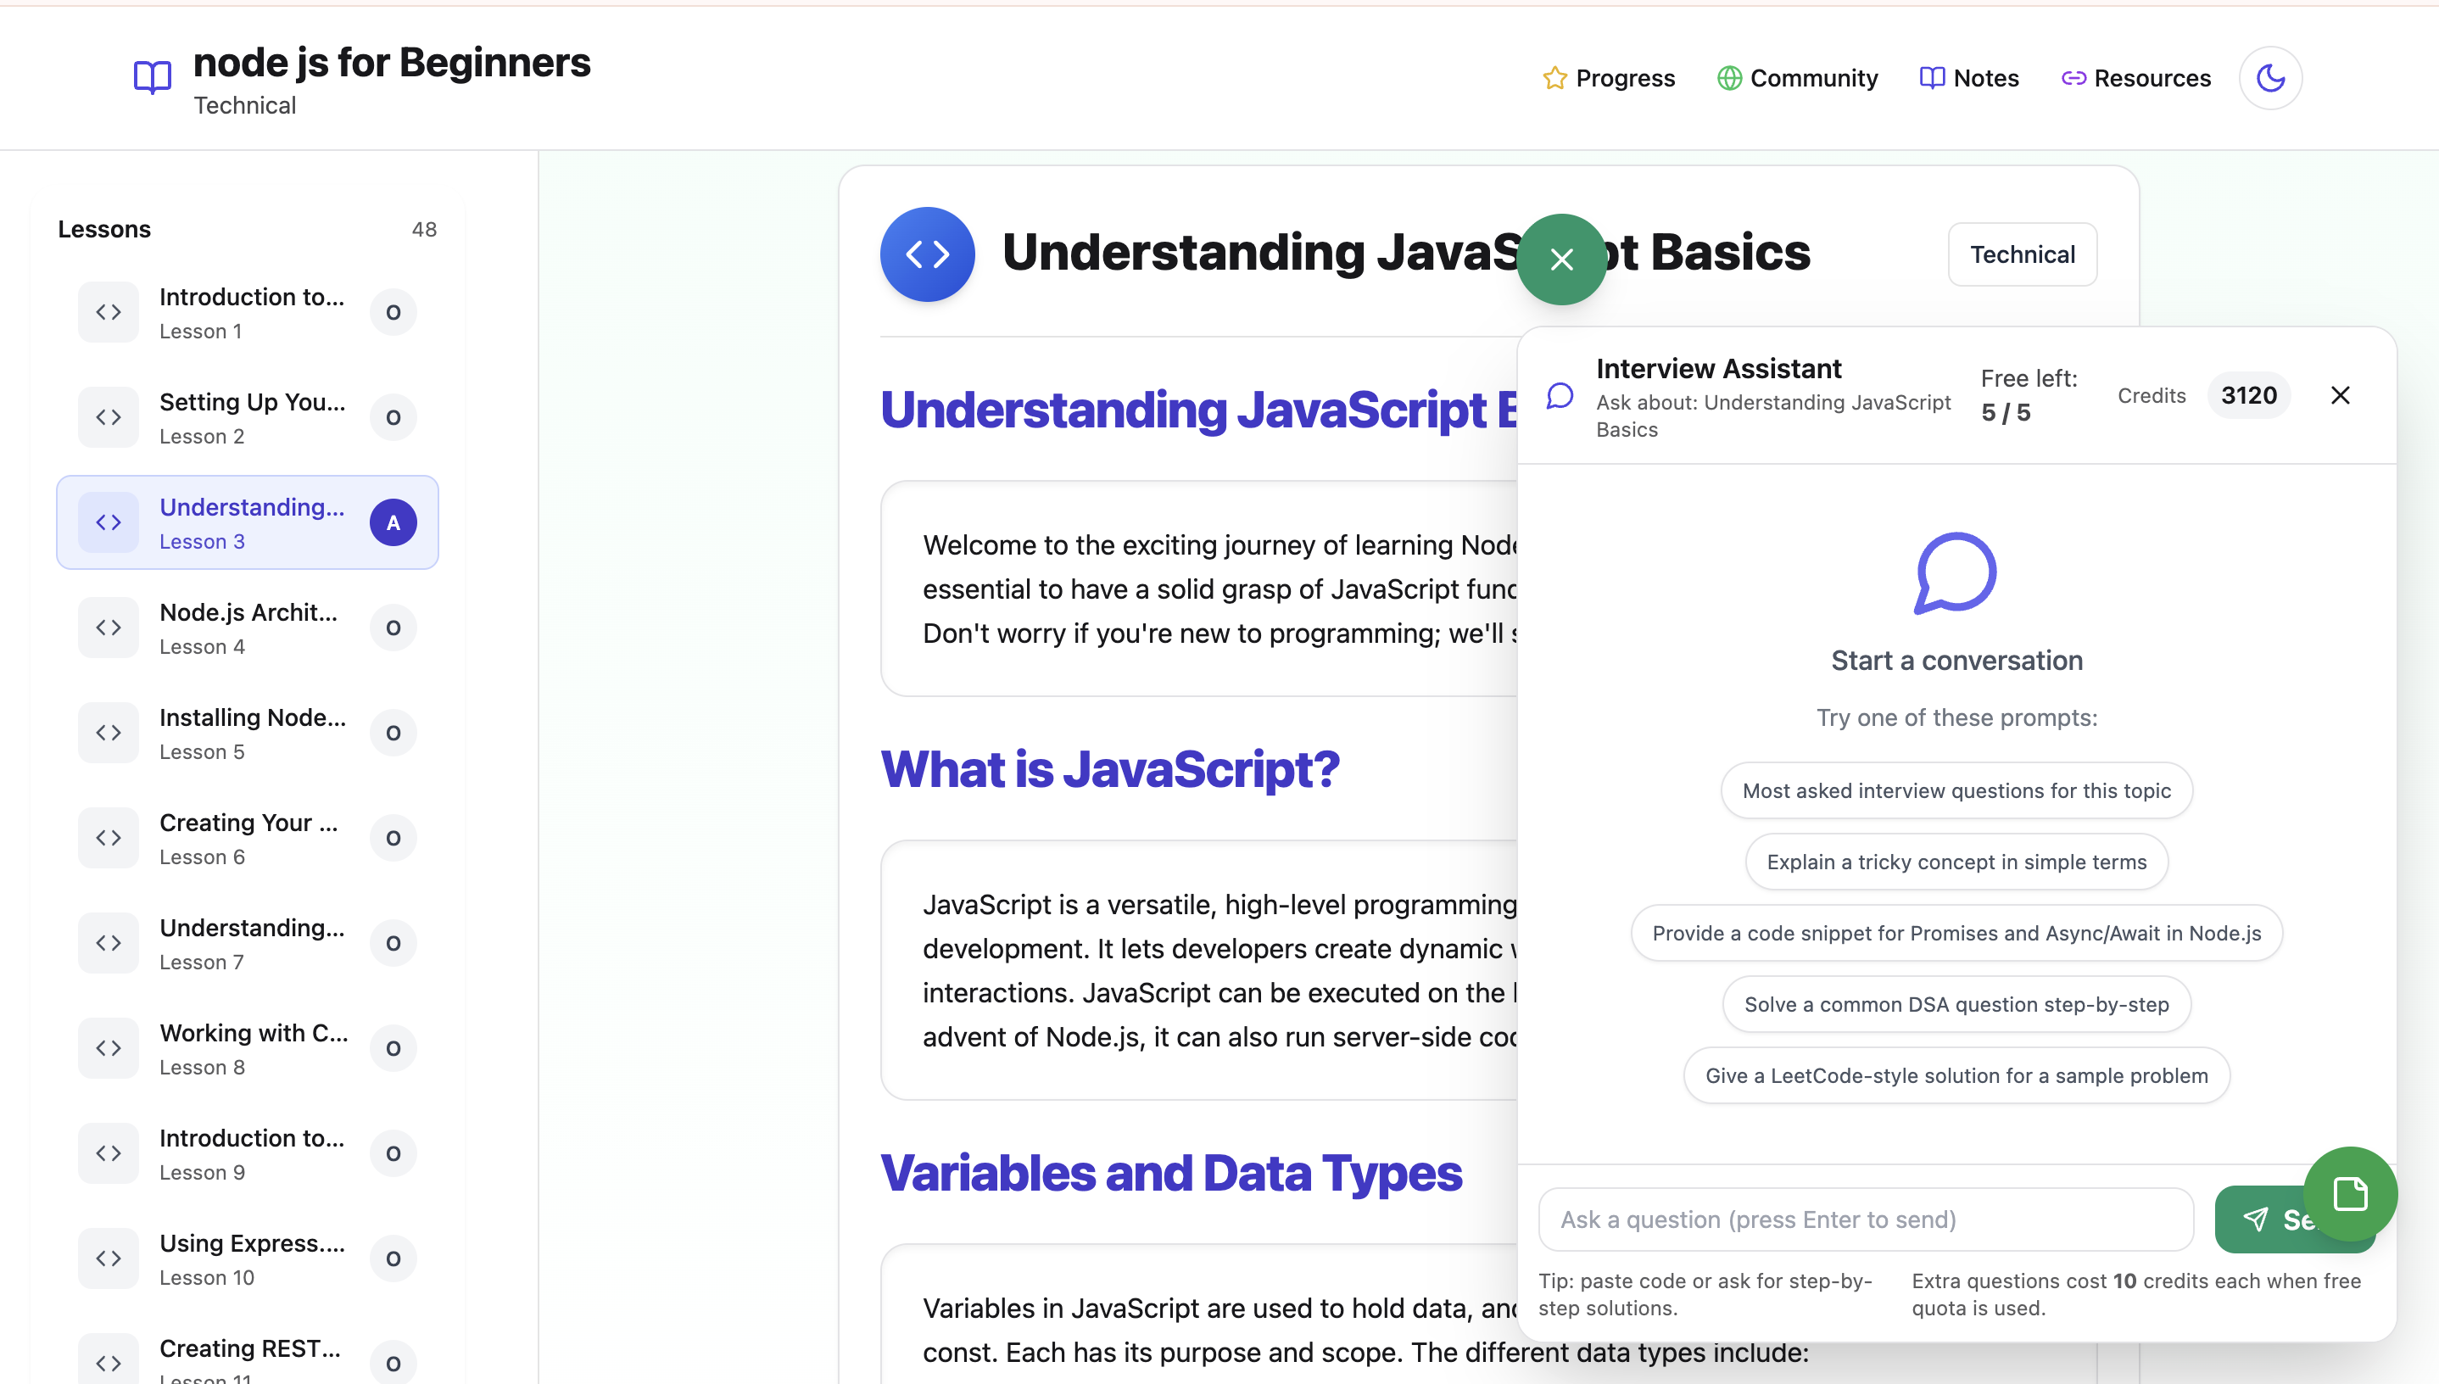The width and height of the screenshot is (2439, 1384).
Task: Open Lesson 7 Understanding...
Action: (x=247, y=944)
